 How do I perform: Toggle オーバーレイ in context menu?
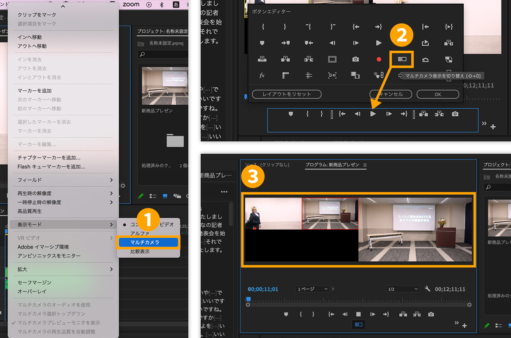tap(63, 291)
